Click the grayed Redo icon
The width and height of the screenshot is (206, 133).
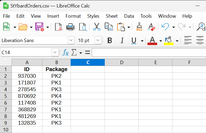point(182,27)
